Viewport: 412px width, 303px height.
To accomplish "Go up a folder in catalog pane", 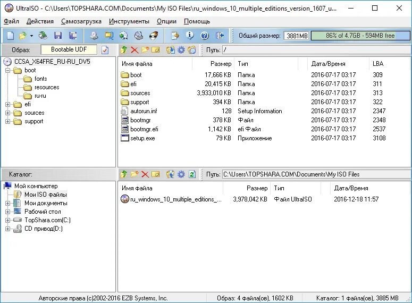I will (124, 174).
